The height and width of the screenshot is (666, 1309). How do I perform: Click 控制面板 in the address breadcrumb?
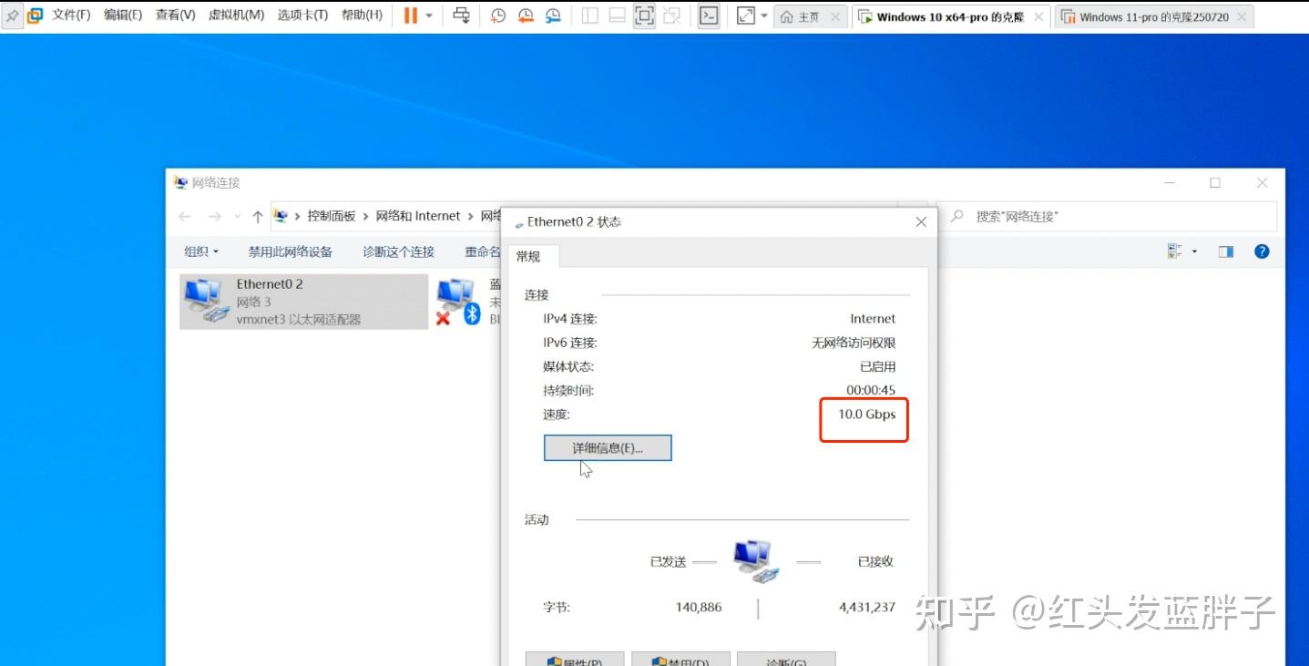332,216
